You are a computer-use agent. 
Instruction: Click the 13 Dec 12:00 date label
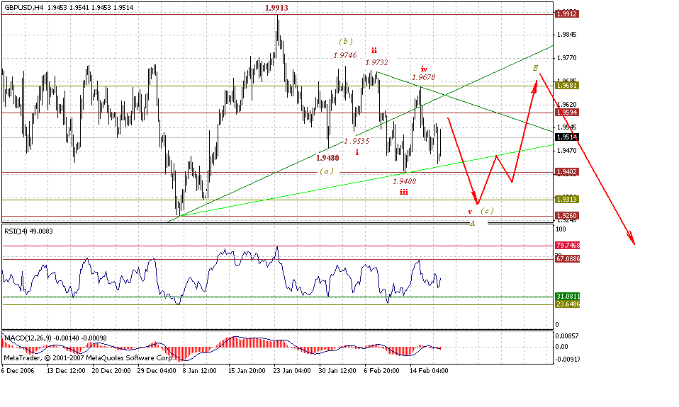pos(66,371)
